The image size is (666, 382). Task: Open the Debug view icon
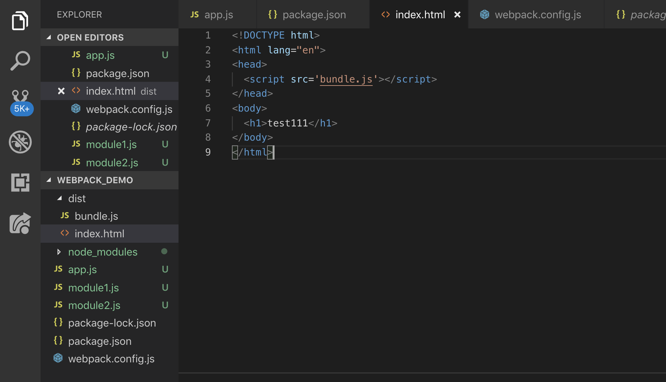(x=20, y=142)
